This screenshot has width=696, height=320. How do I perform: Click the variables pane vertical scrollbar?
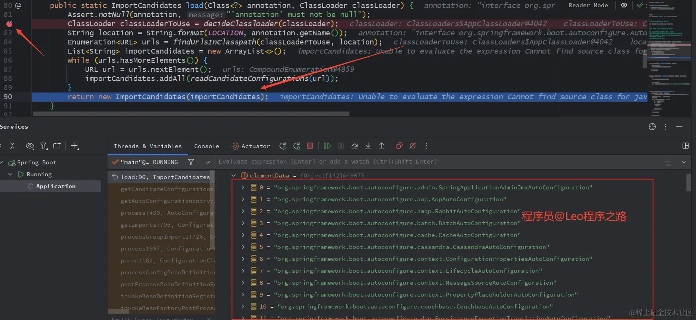[x=688, y=183]
